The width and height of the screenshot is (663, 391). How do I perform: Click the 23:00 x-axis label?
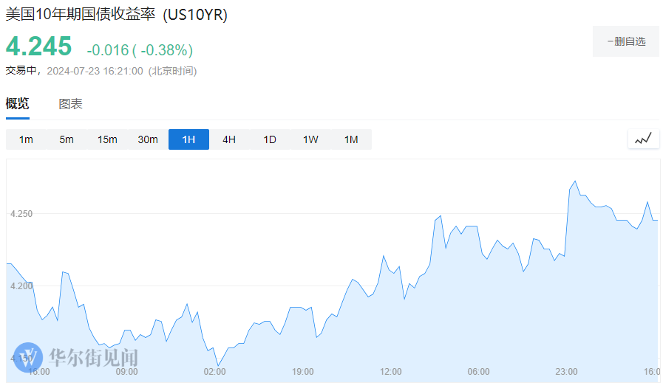coord(566,372)
